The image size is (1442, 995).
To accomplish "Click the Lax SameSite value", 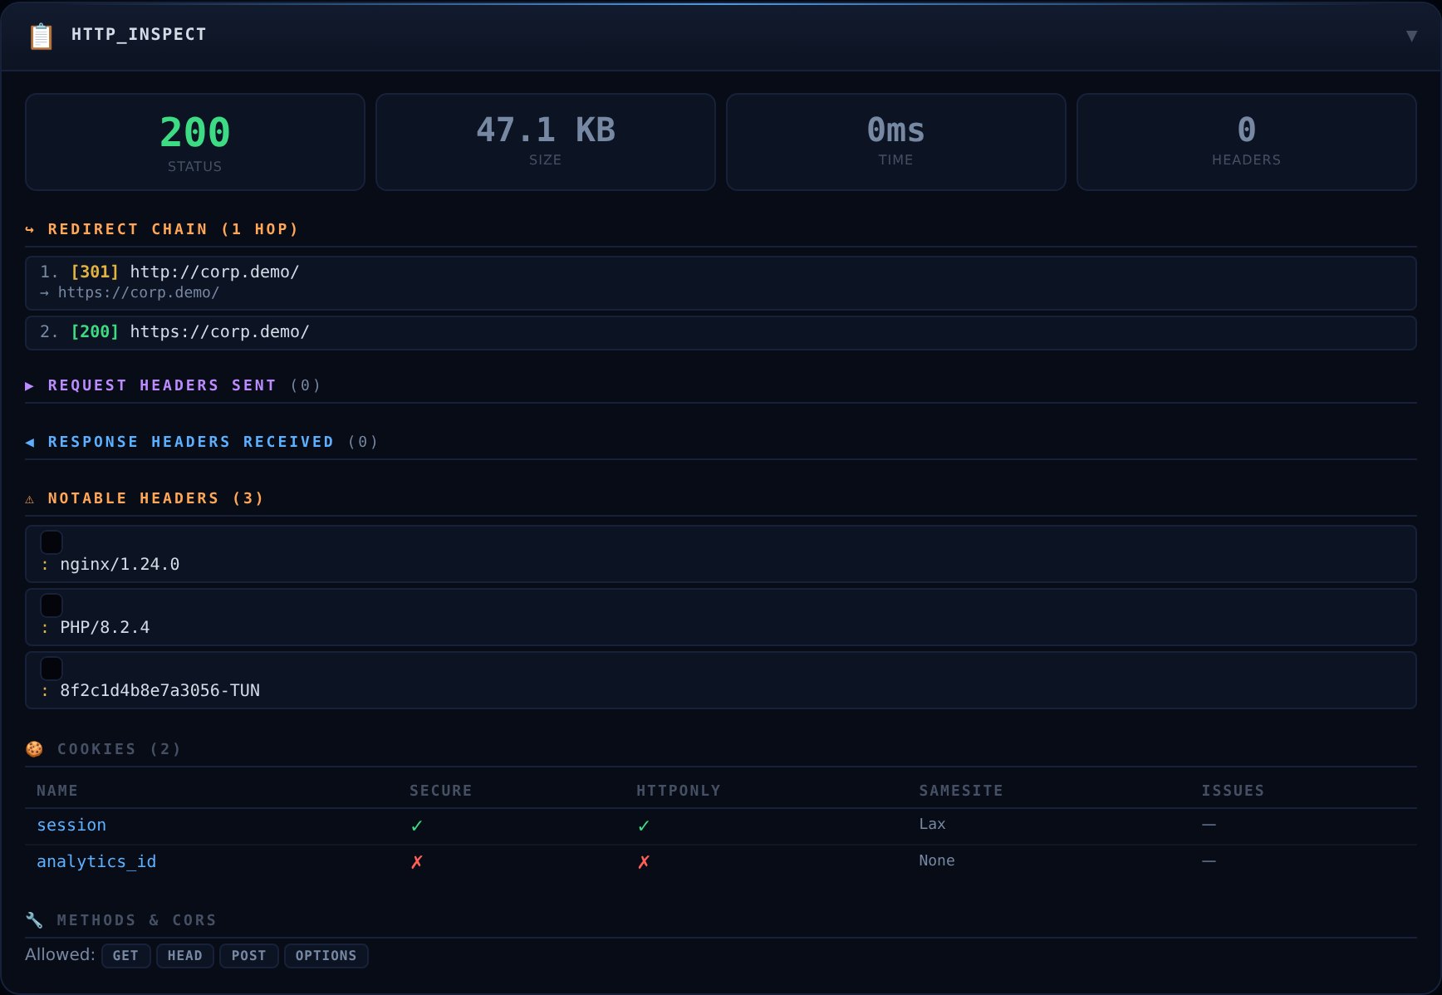I will pyautogui.click(x=932, y=824).
